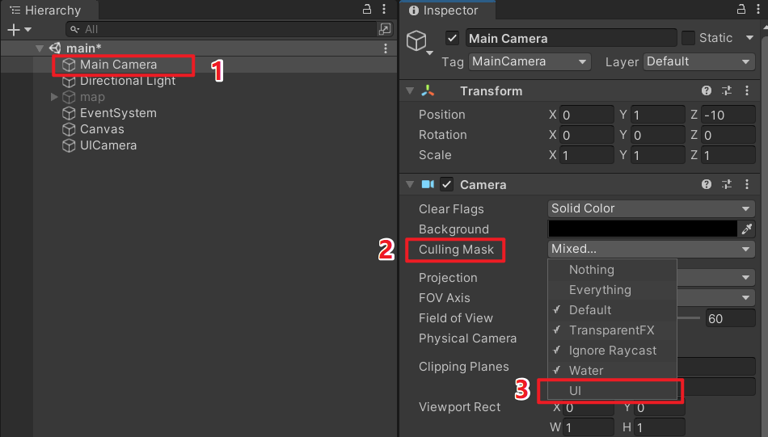Click the Canvas cube icon
This screenshot has width=768, height=437.
(x=69, y=129)
